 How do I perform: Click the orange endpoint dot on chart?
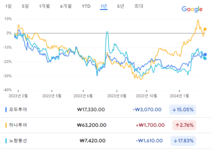pyautogui.click(x=205, y=29)
